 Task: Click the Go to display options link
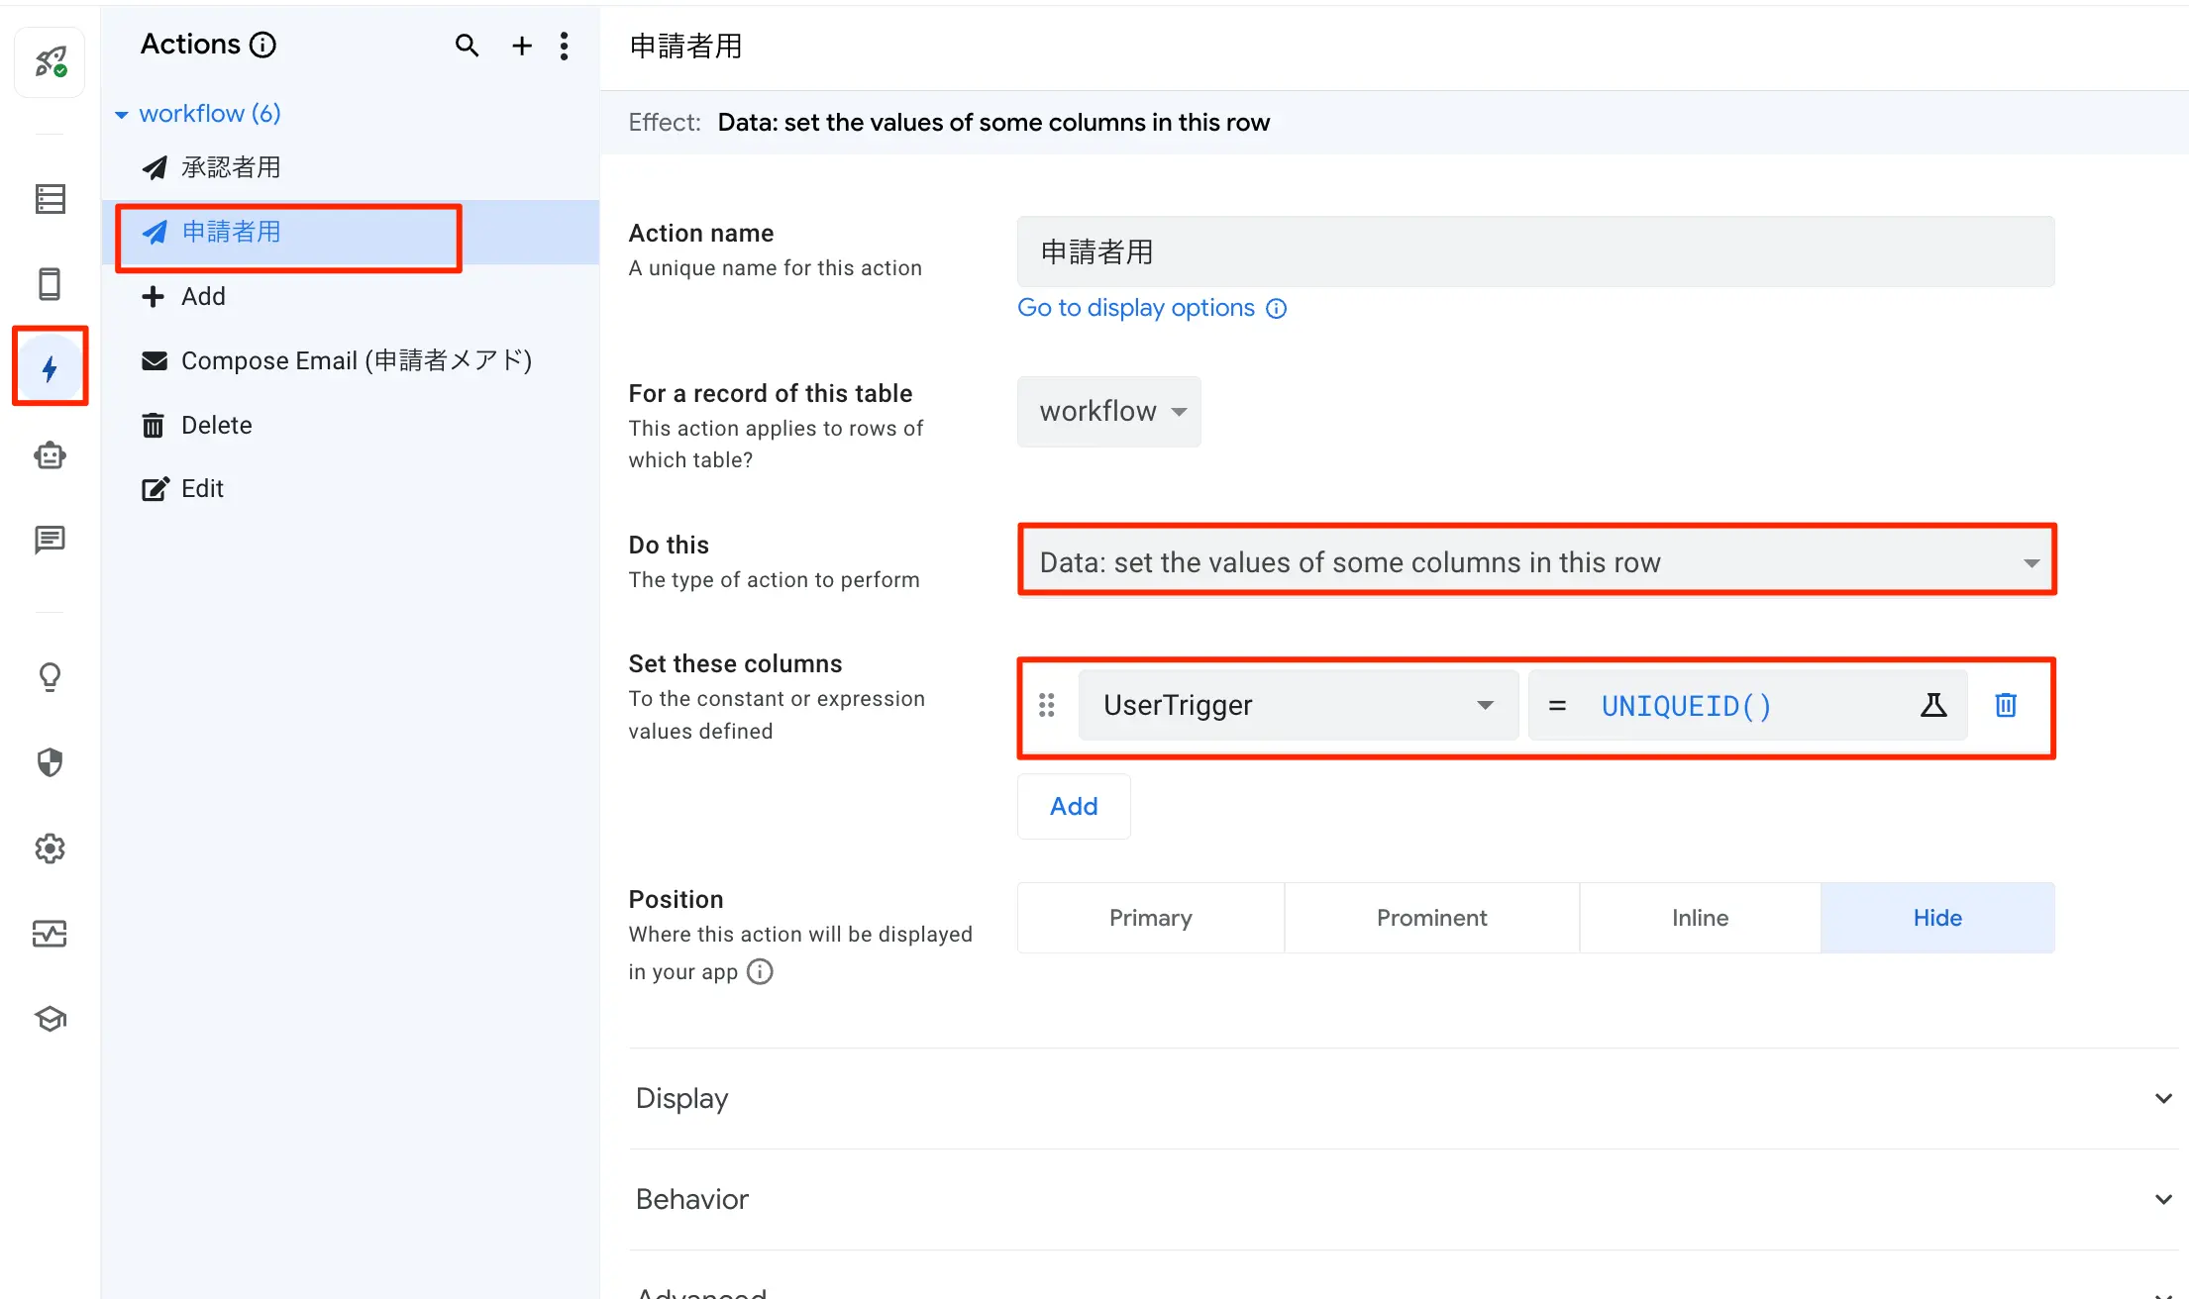1136,308
